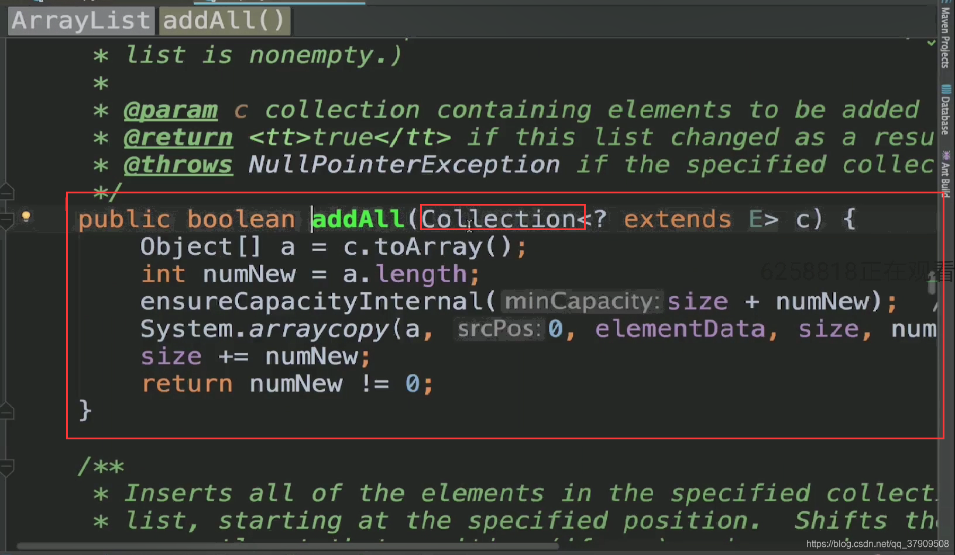Click the addAll() breadcrumb
Screen dimensions: 955x555
[225, 21]
